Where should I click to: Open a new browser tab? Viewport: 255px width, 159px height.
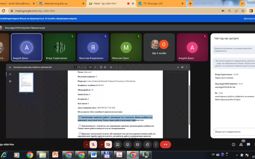point(190,3)
